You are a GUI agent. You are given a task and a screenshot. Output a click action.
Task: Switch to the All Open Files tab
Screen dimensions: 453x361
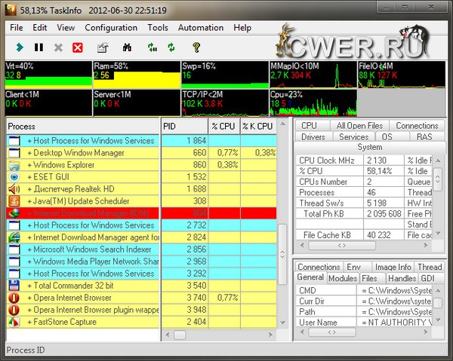[x=359, y=126]
